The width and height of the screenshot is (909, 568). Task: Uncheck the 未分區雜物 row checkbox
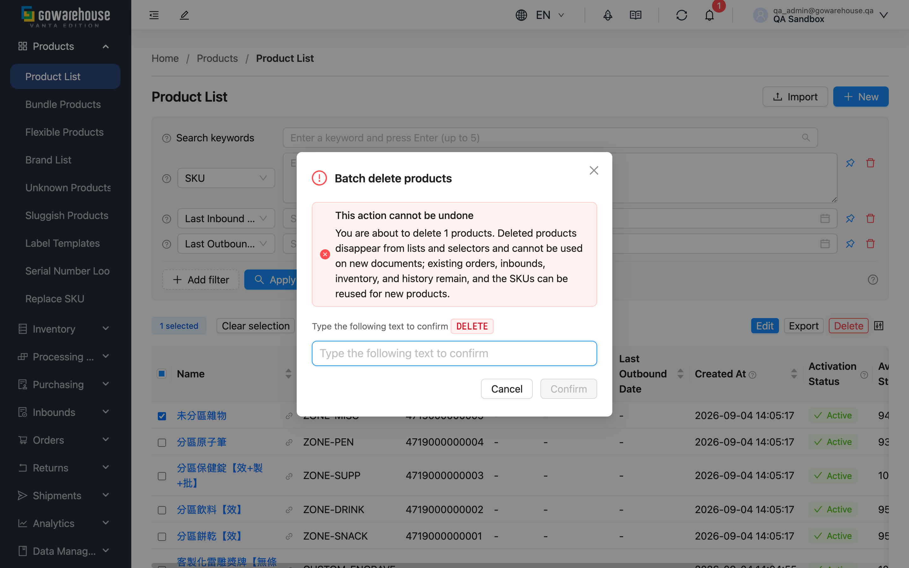[x=162, y=416]
